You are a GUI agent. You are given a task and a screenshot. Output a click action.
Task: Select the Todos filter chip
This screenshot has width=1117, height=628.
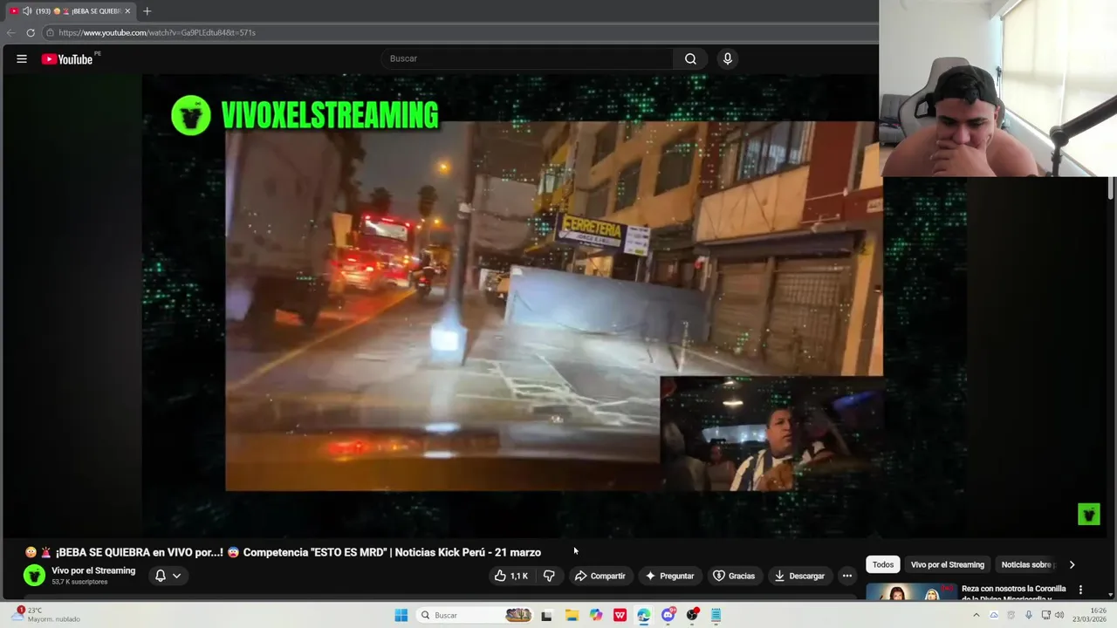point(883,564)
